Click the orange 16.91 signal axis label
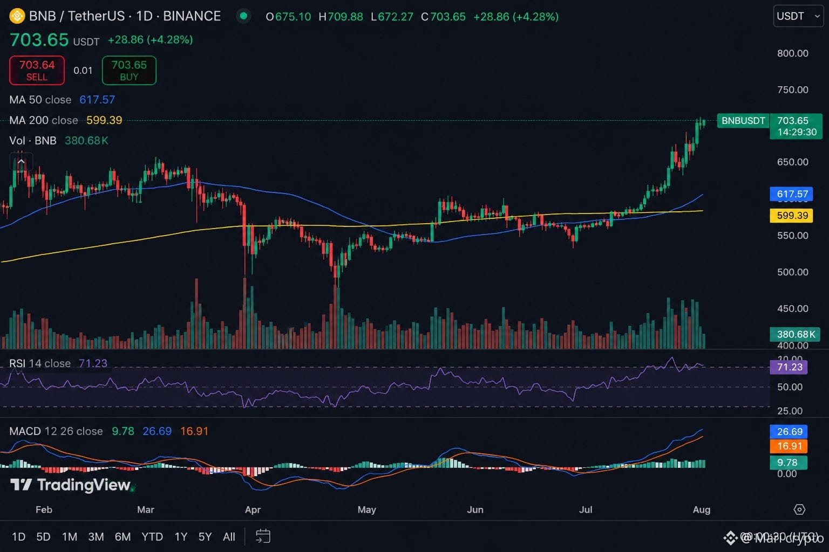 790,446
